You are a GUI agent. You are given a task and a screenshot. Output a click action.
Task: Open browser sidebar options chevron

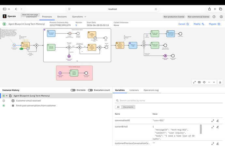click(x=9, y=9)
